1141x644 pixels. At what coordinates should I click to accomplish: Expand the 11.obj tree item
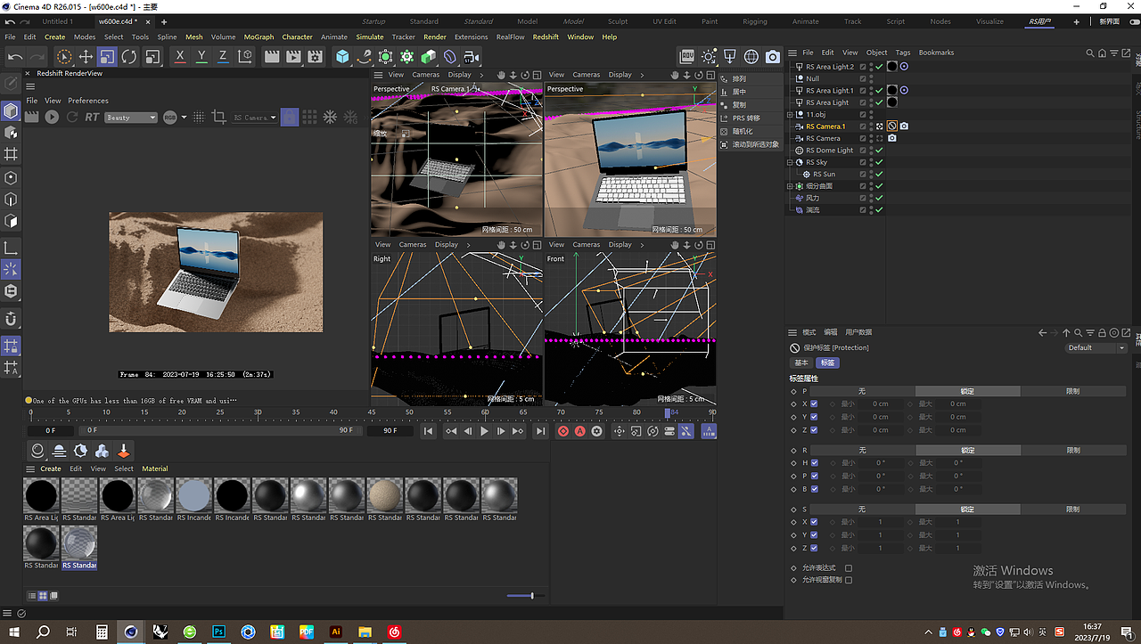pyautogui.click(x=790, y=115)
